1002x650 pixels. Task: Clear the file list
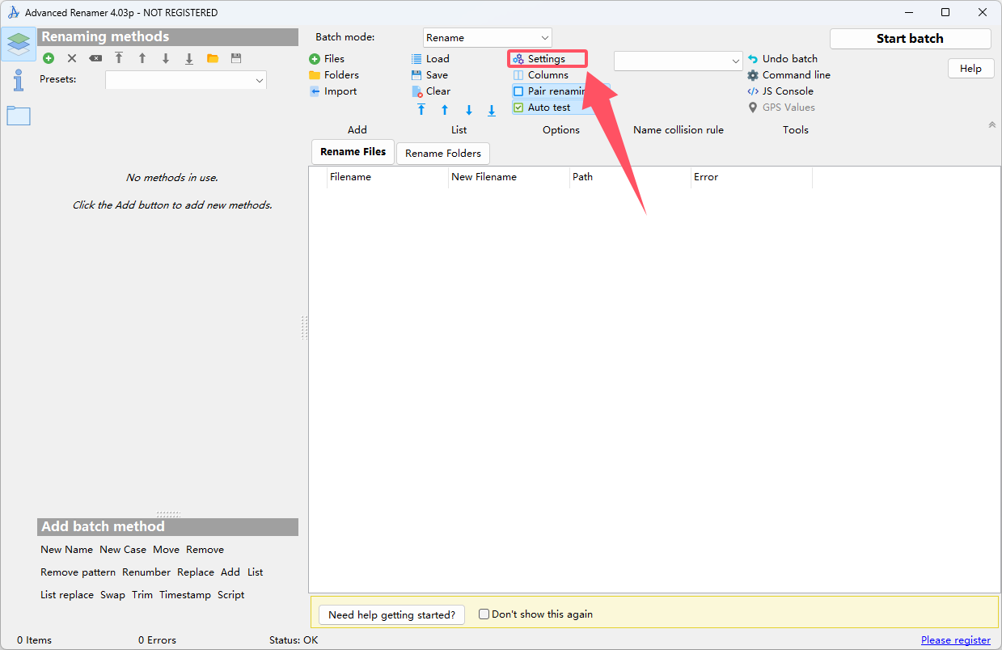[431, 91]
